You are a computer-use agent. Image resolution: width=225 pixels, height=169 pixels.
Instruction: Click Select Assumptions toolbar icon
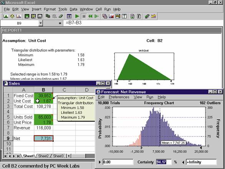click(27, 16)
